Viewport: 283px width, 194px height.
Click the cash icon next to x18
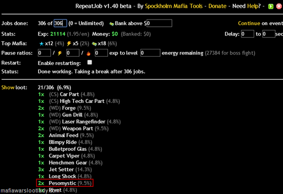(x=94, y=44)
